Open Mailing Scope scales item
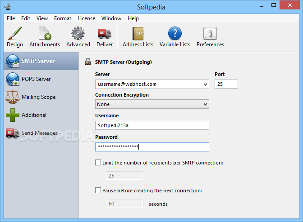Screen dimensions: 303x222 pyautogui.click(x=41, y=97)
